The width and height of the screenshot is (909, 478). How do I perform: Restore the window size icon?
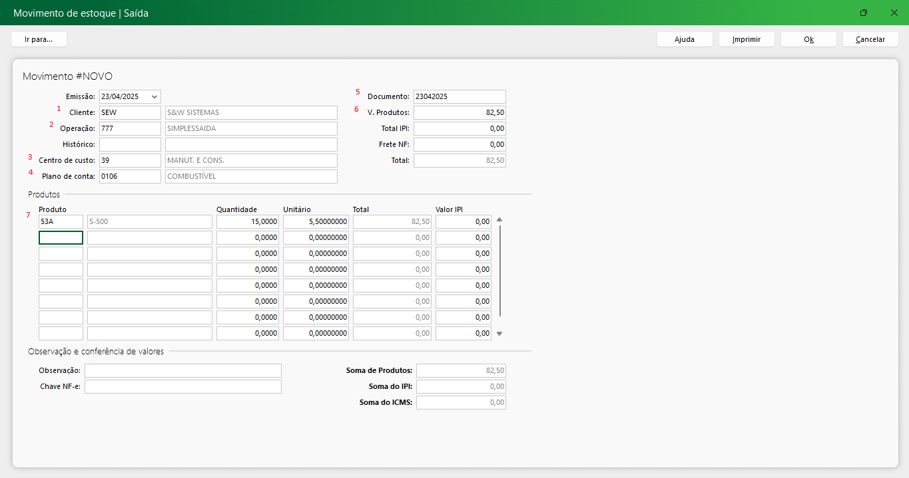coord(863,13)
